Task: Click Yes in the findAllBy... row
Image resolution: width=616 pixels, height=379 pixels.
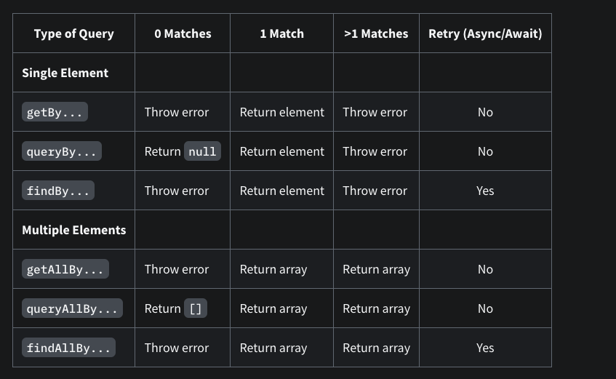Action: (x=485, y=348)
